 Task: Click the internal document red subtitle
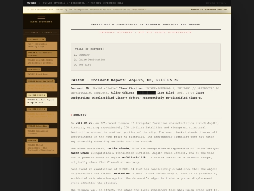pos(145,33)
